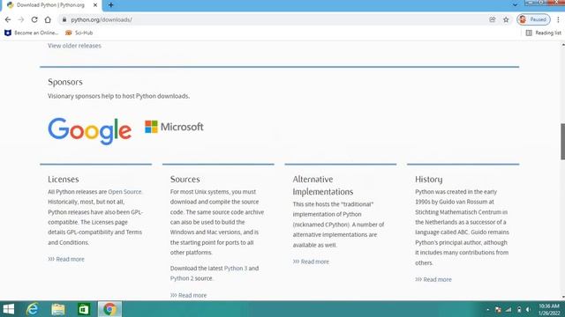This screenshot has height=317, width=565.
Task: Click the network signal tray icon
Action: point(508,309)
